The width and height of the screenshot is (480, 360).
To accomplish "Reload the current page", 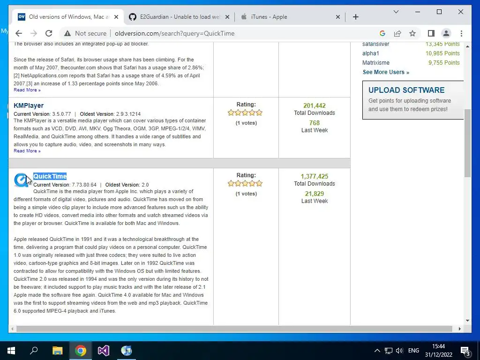I will [49, 33].
